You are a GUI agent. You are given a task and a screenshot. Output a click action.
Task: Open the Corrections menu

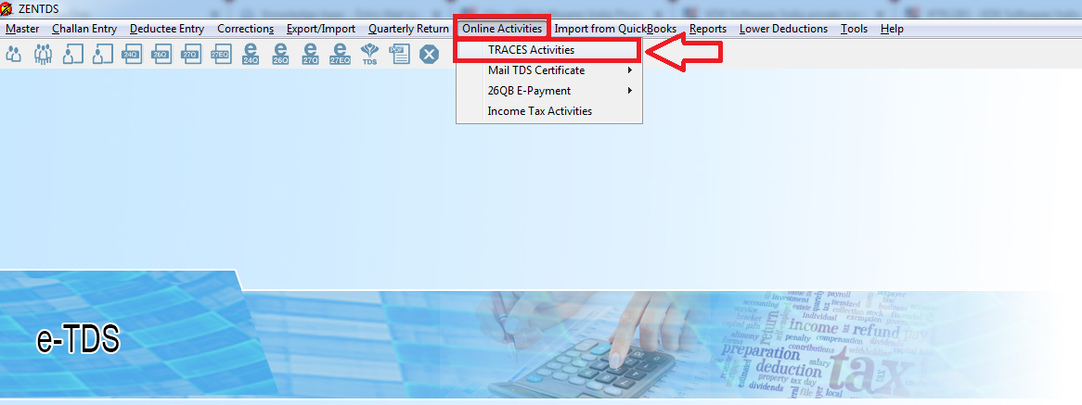(x=246, y=29)
